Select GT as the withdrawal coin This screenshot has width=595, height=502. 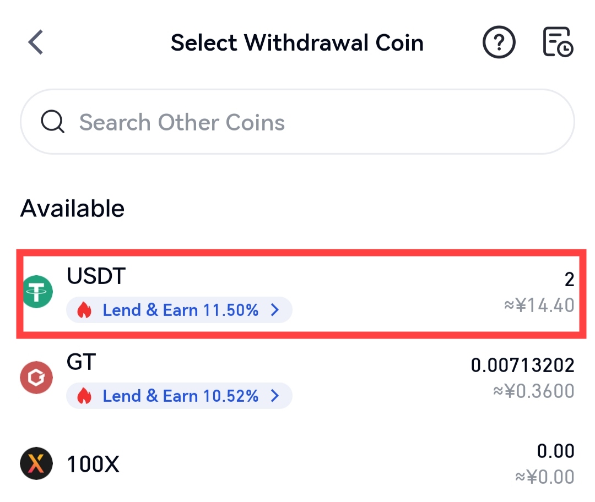[297, 378]
